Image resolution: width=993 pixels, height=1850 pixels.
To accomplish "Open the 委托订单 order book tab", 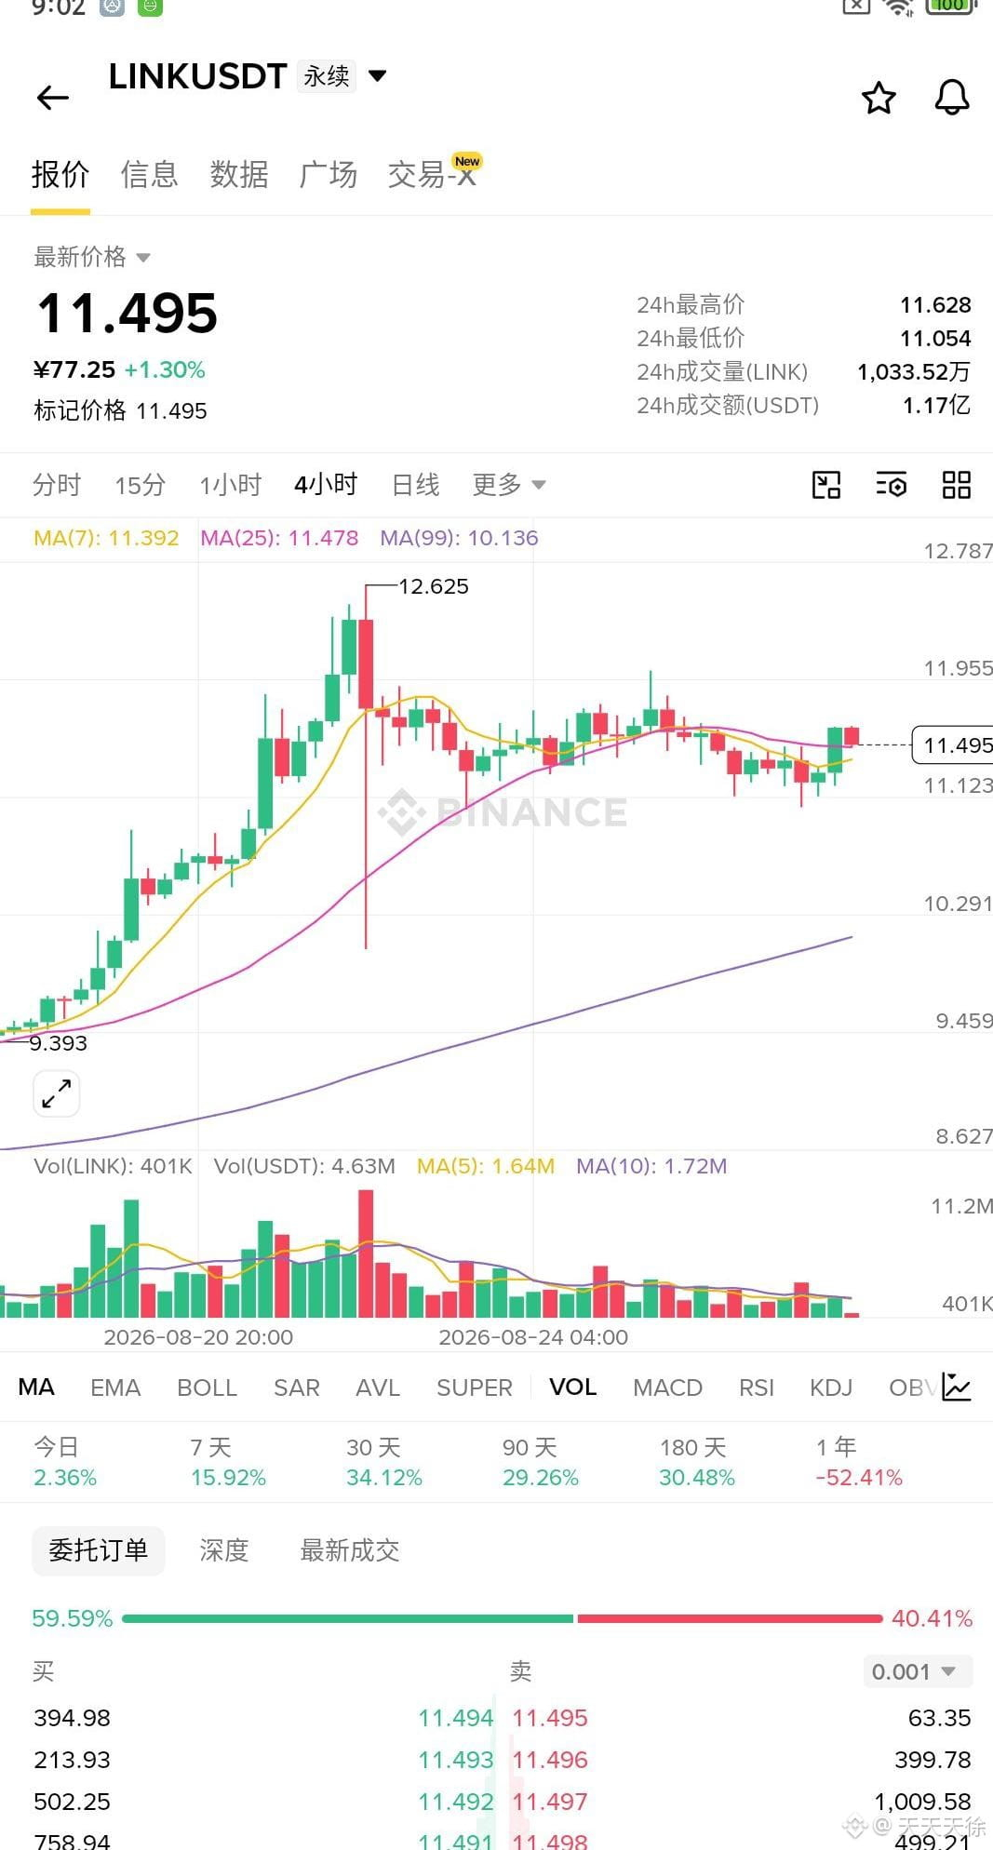I will point(98,1550).
